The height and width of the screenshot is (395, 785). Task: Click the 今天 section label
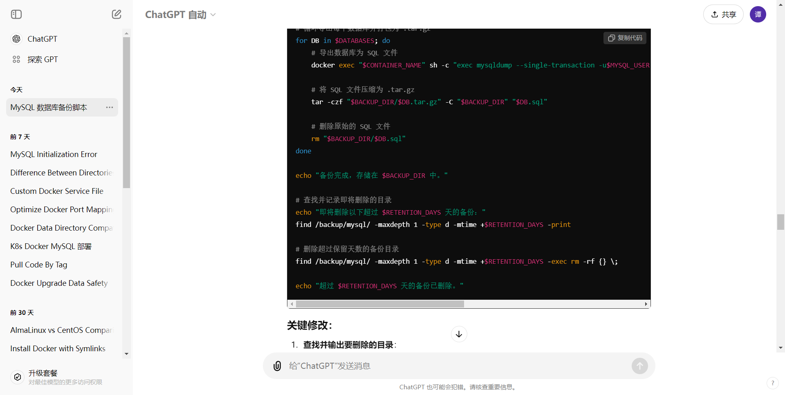point(16,90)
